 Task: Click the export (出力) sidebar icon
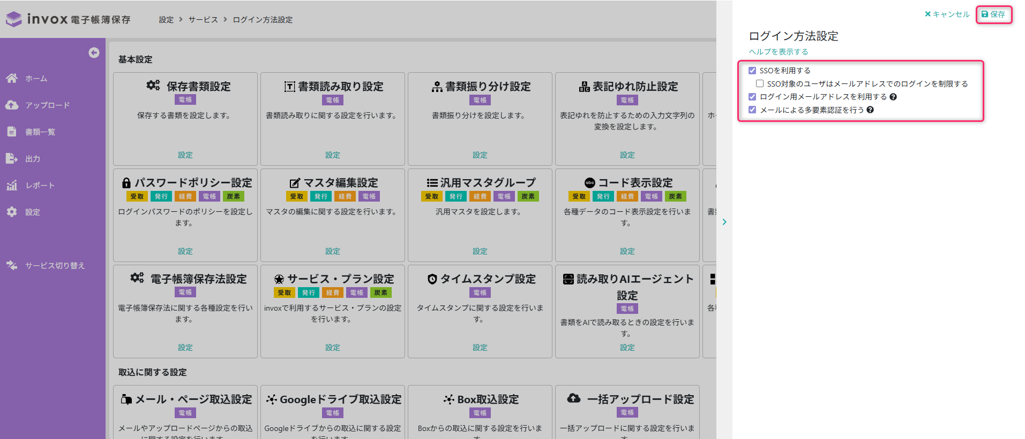pos(12,158)
